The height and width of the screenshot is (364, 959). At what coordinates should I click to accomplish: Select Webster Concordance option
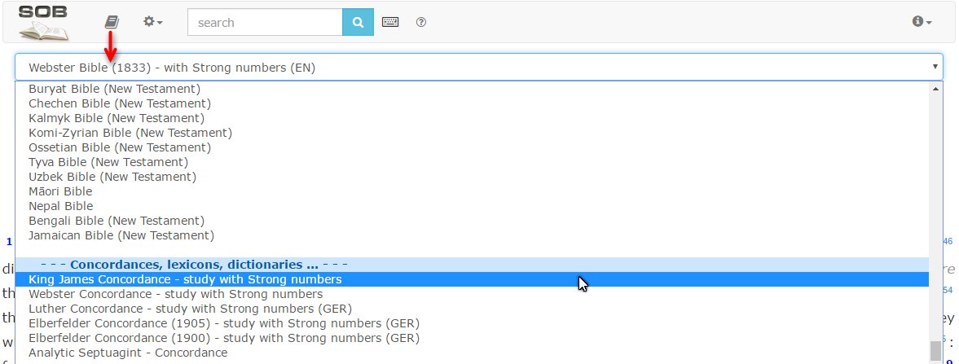pos(175,294)
